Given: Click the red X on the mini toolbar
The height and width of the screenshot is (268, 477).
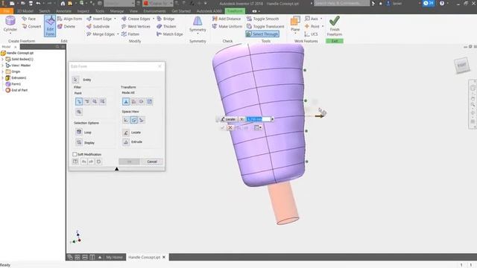Looking at the screenshot, I should pyautogui.click(x=230, y=127).
